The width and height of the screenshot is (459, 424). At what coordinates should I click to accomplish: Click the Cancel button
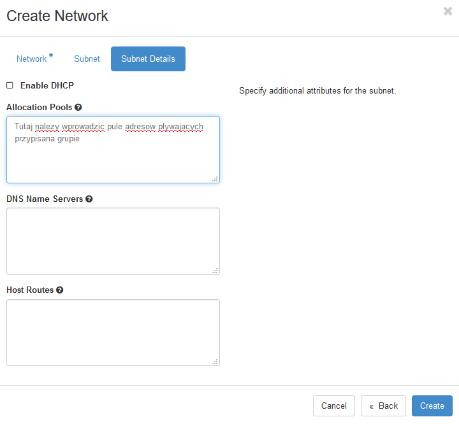334,406
